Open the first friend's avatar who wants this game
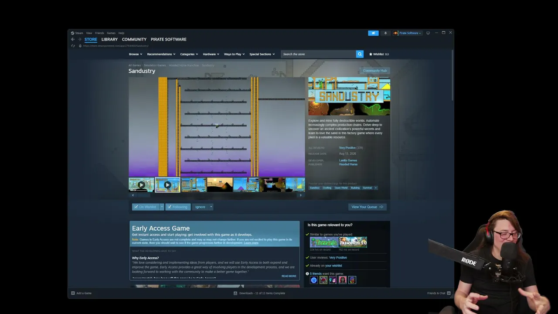This screenshot has width=558, height=314. [x=313, y=280]
